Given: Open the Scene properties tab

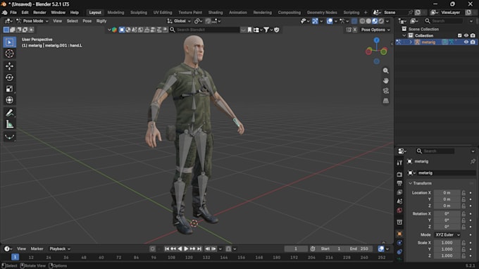Looking at the screenshot, I should pyautogui.click(x=399, y=201).
